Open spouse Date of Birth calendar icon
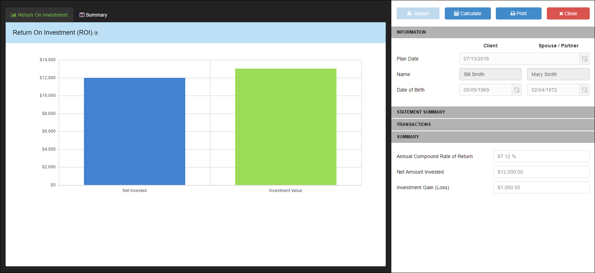 pyautogui.click(x=584, y=90)
